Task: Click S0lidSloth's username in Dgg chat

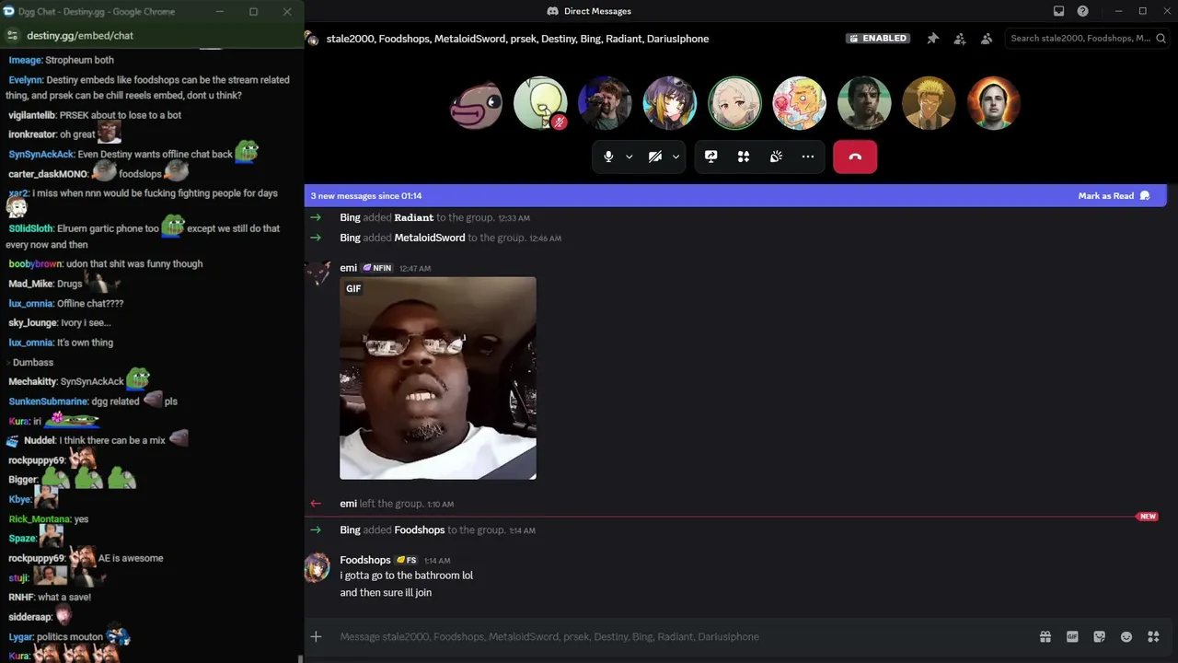Action: [x=31, y=228]
